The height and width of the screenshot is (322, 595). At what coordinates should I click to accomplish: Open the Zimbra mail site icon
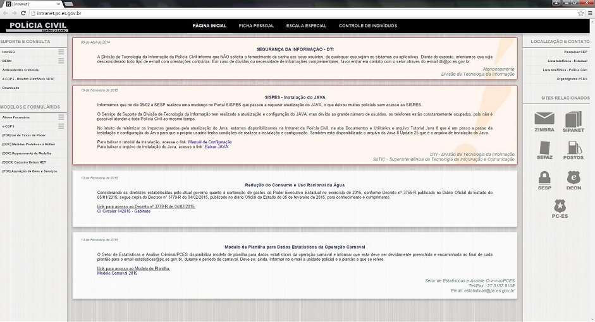[544, 122]
